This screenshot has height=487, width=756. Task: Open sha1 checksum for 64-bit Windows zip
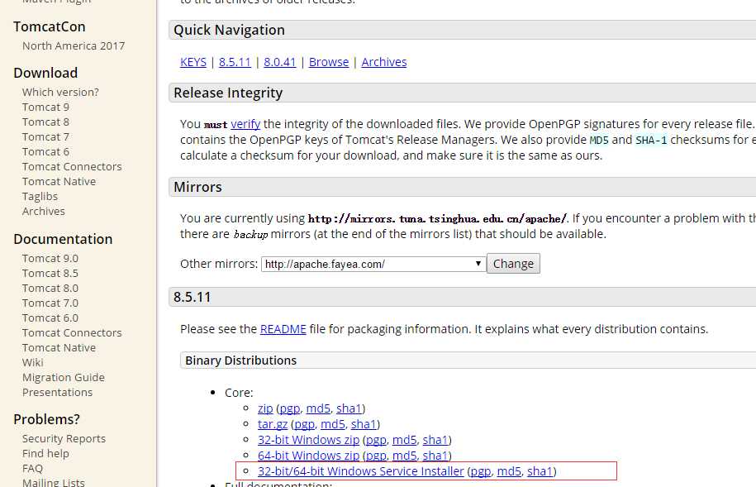(435, 456)
